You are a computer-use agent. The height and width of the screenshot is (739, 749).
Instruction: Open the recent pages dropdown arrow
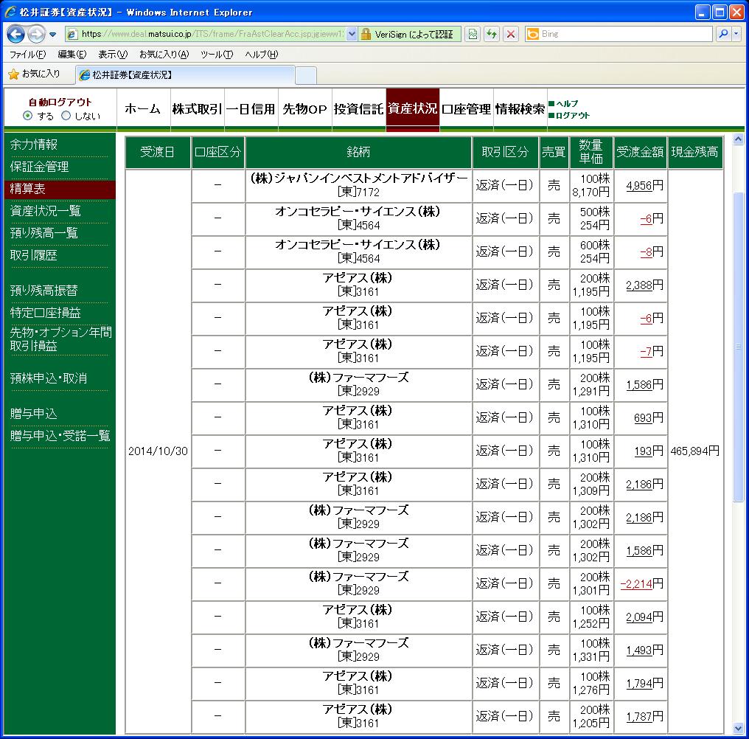pyautogui.click(x=52, y=35)
